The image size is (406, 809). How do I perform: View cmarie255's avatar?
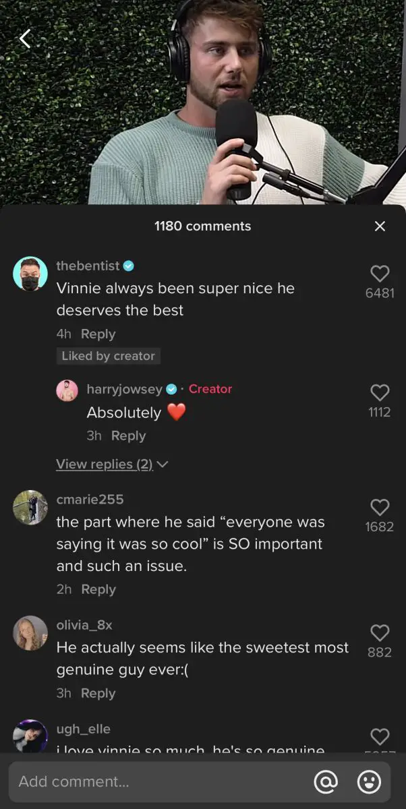tap(30, 508)
